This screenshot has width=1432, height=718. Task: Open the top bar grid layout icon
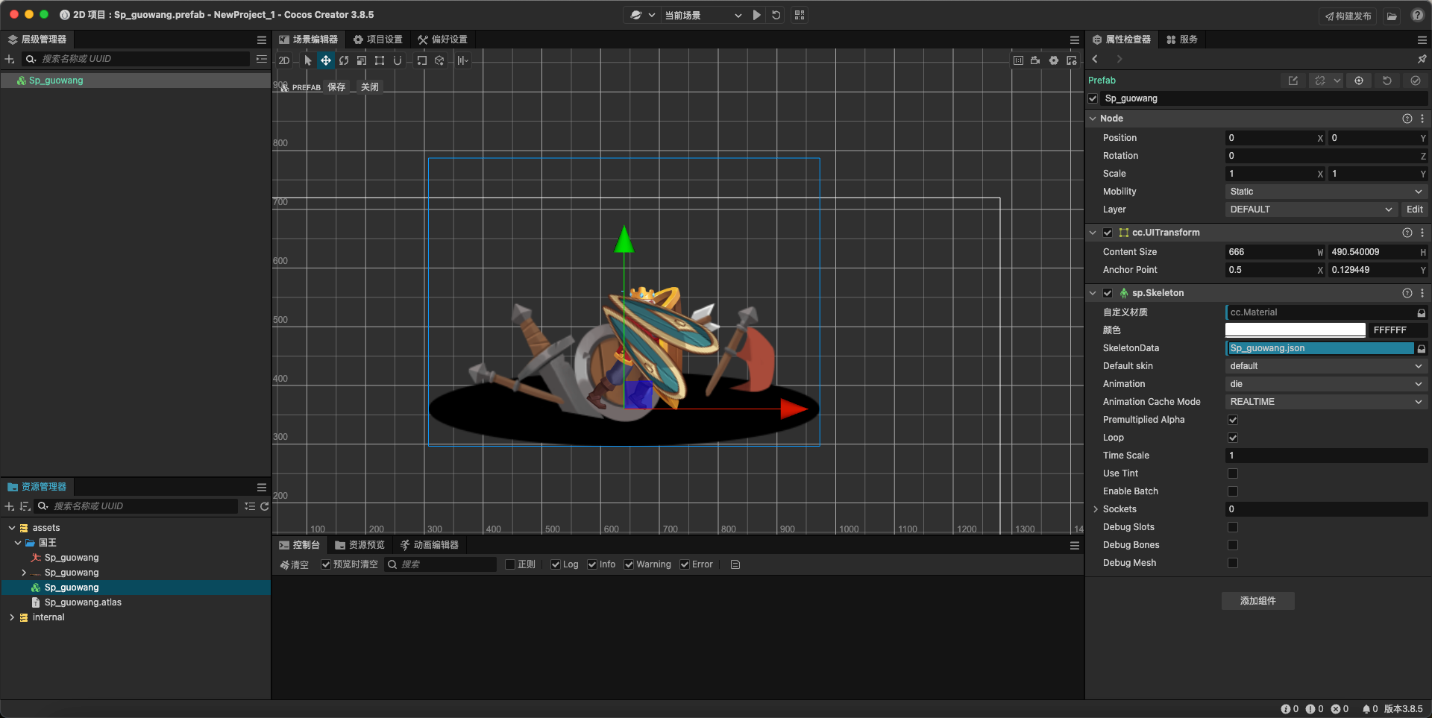800,15
